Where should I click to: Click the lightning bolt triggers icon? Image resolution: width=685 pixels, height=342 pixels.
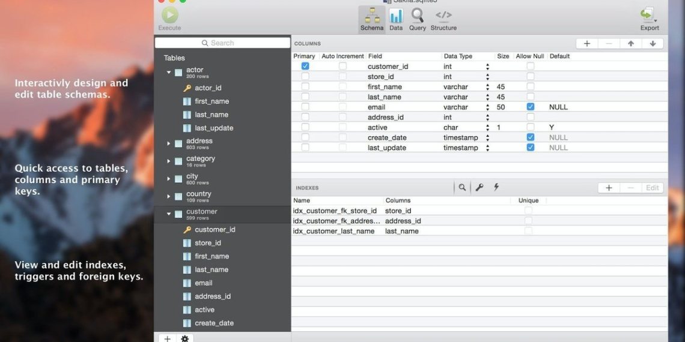click(496, 187)
